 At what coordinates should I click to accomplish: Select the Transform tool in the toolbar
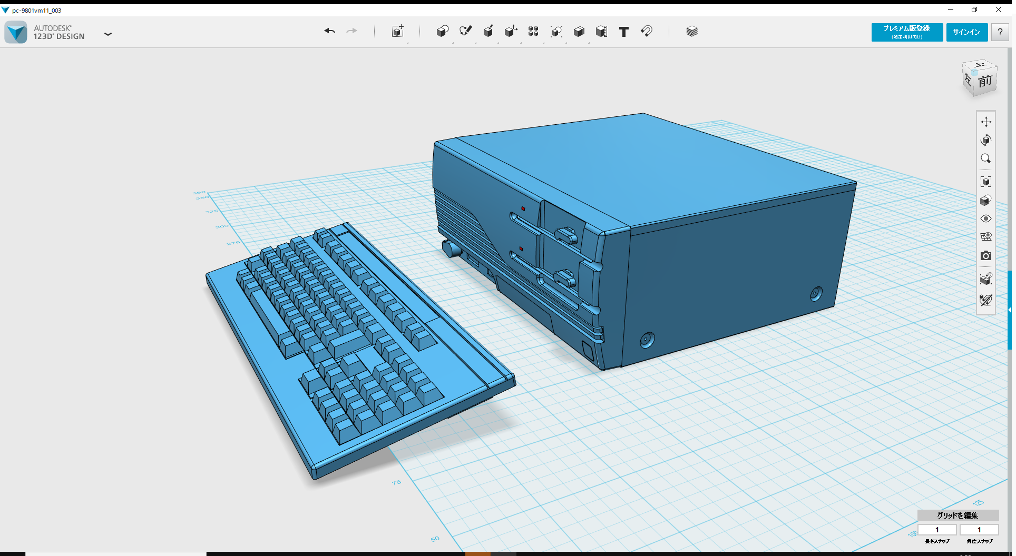pos(398,32)
